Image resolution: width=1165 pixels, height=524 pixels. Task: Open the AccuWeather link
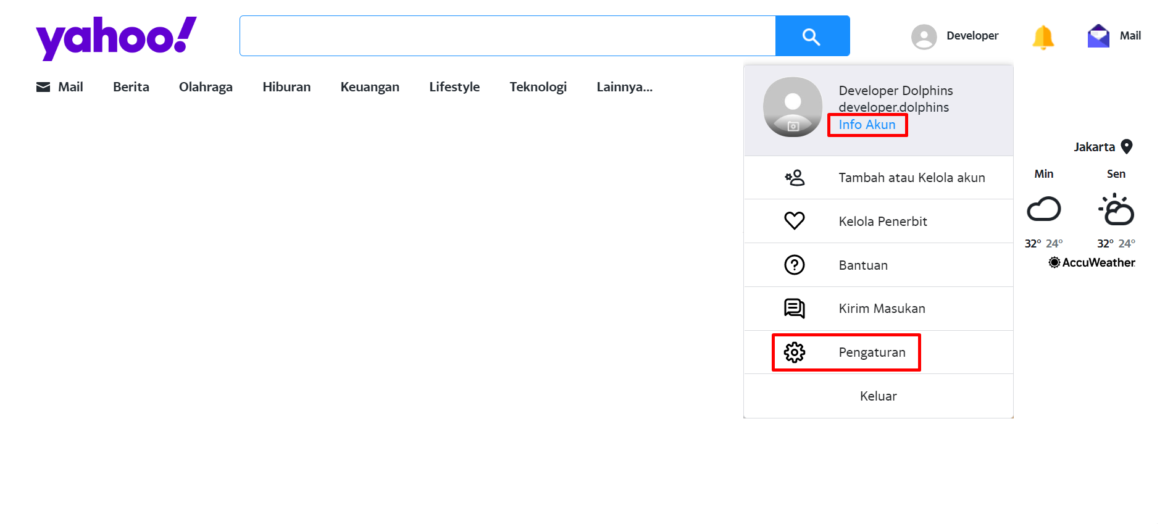1092,263
